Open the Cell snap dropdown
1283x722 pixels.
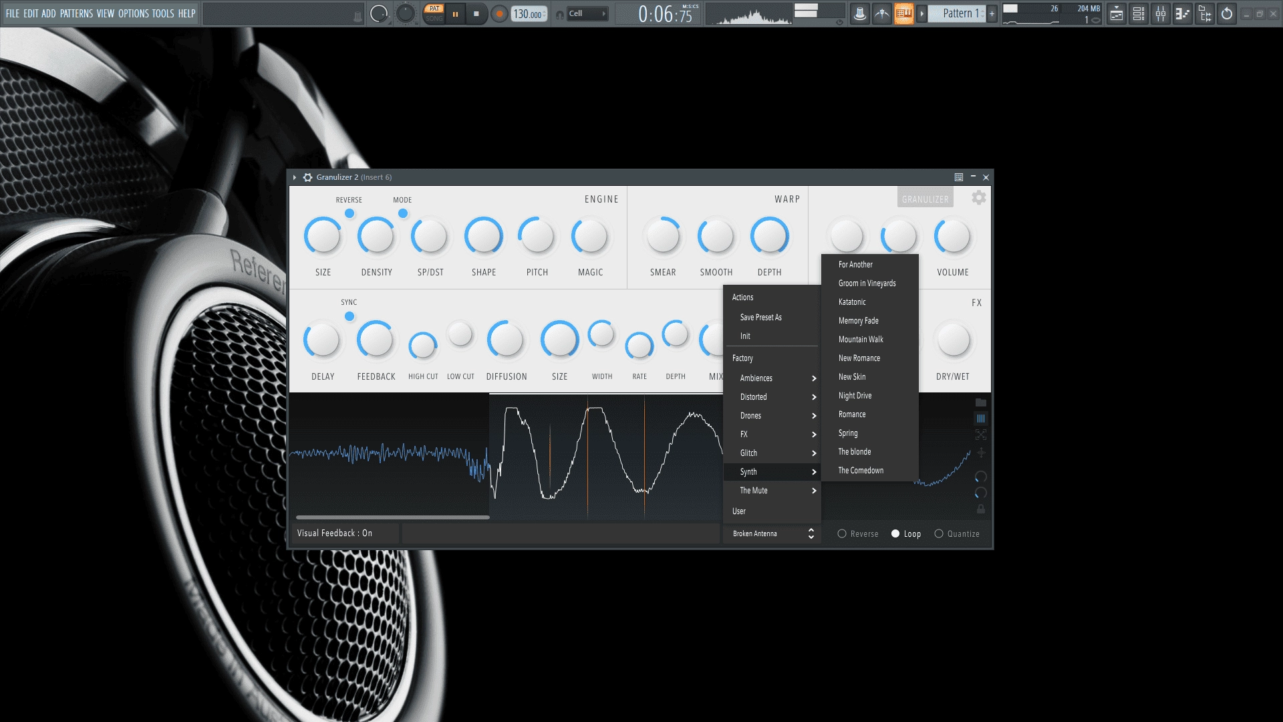[x=587, y=13]
